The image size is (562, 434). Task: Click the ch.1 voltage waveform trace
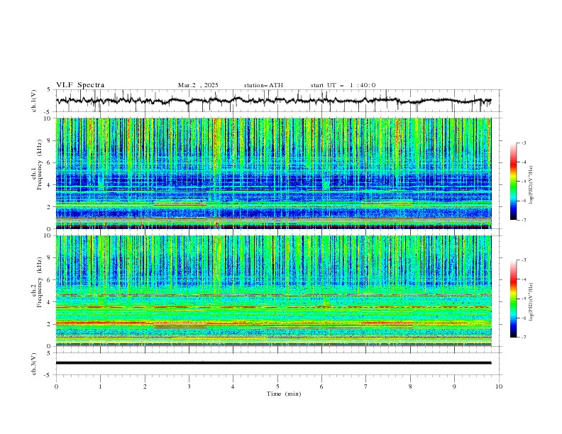[x=273, y=101]
